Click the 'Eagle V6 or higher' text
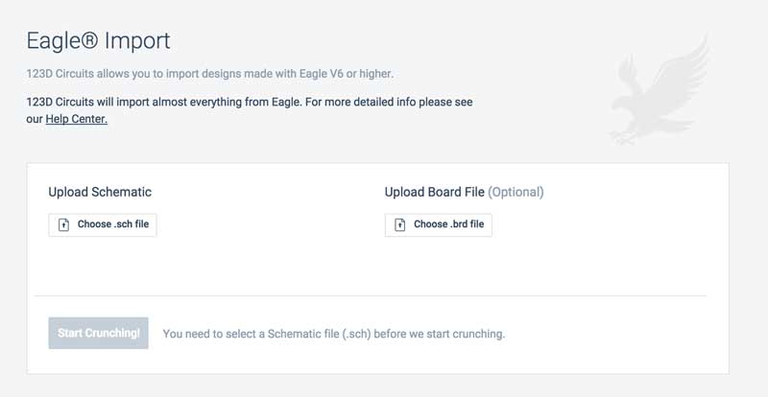 pyautogui.click(x=347, y=74)
